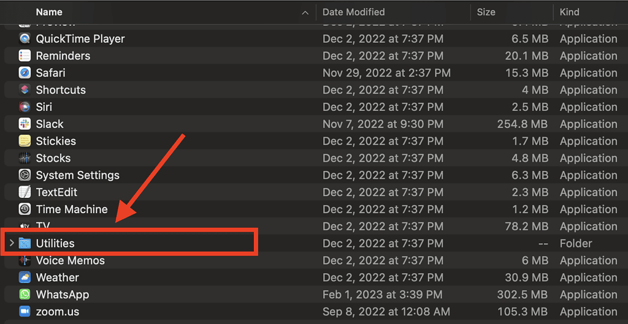Image resolution: width=628 pixels, height=324 pixels.
Task: Click the zoom.us camera icon
Action: (x=25, y=312)
